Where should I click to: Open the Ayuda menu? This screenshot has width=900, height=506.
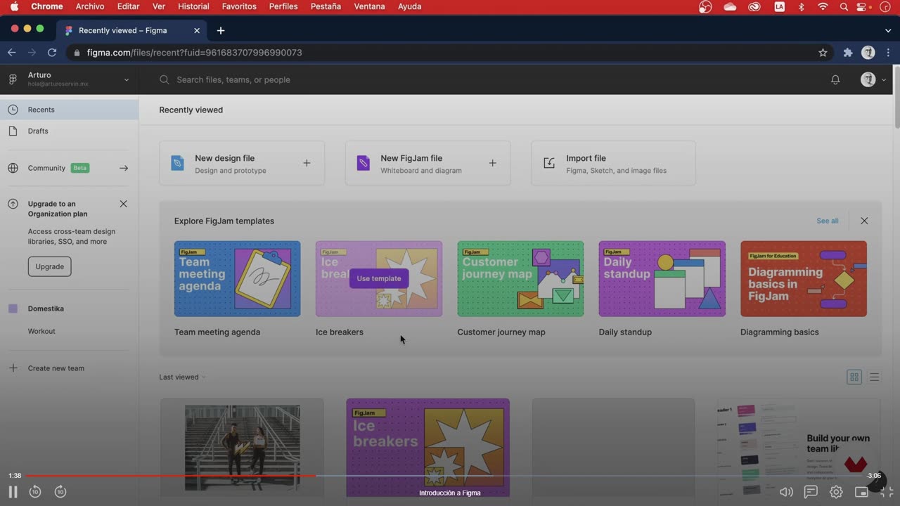pos(410,6)
